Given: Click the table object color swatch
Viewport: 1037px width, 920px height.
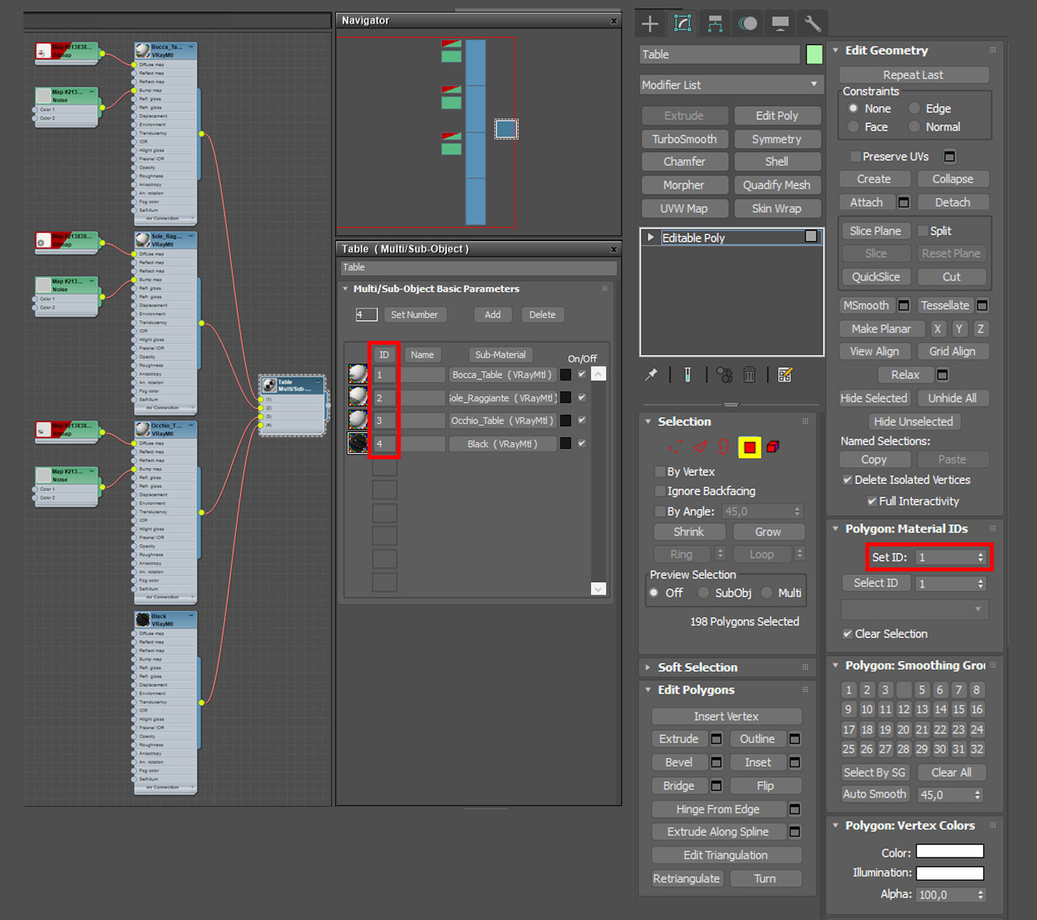Looking at the screenshot, I should pyautogui.click(x=814, y=55).
